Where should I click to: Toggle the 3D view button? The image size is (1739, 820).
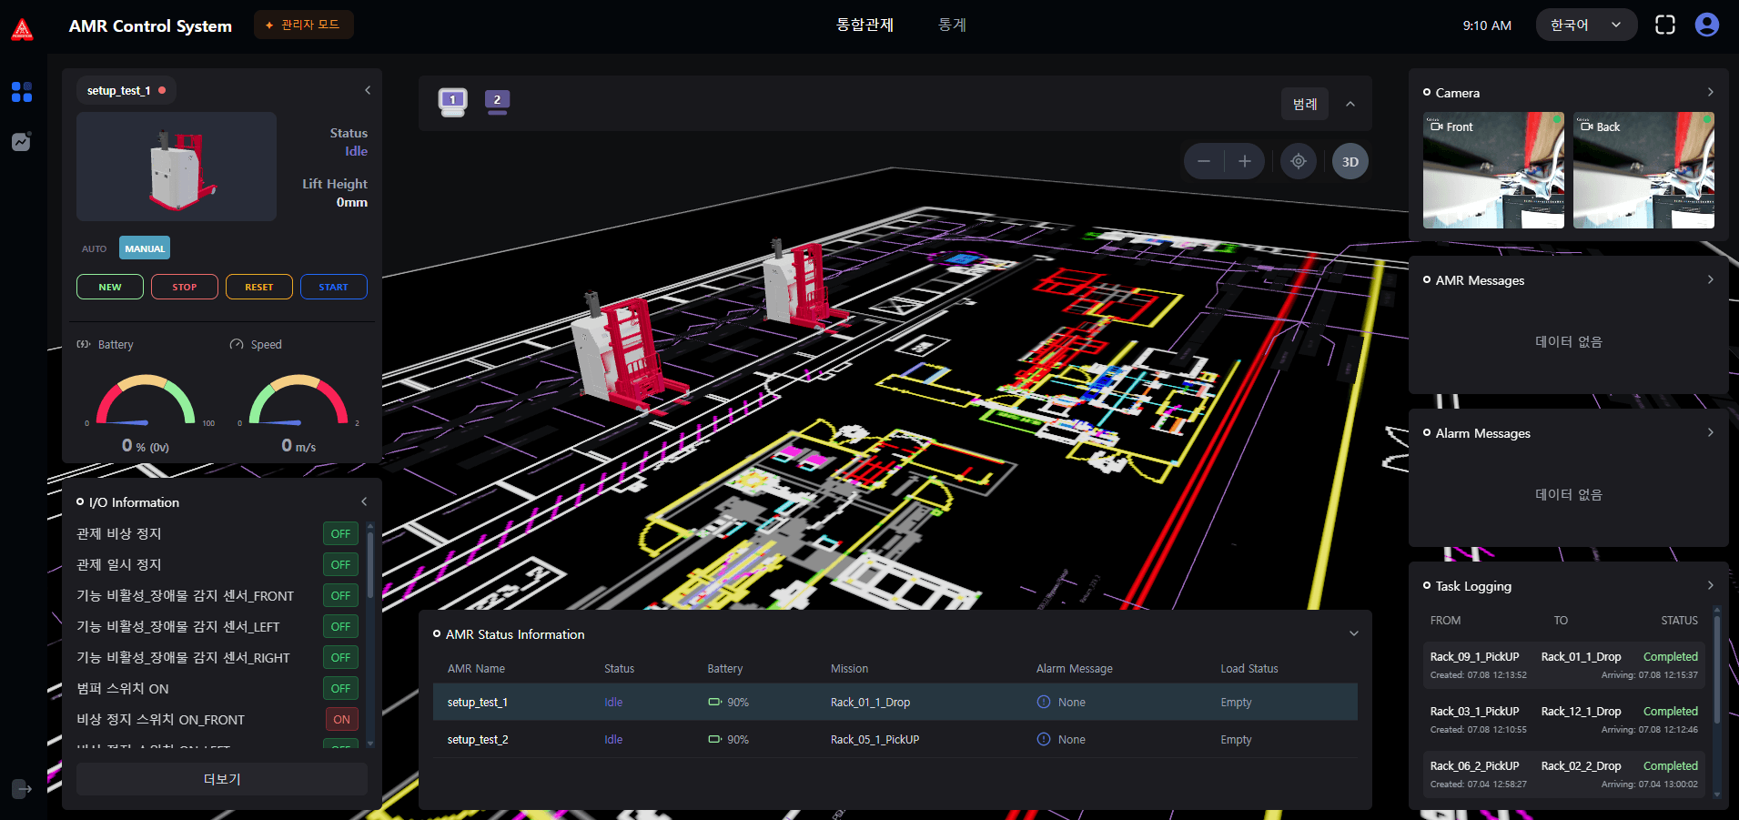pyautogui.click(x=1350, y=162)
